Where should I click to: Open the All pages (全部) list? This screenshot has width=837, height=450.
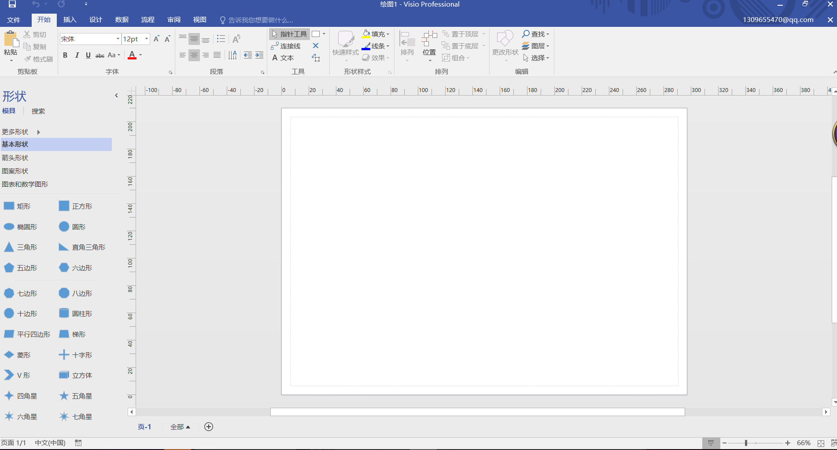tap(180, 427)
